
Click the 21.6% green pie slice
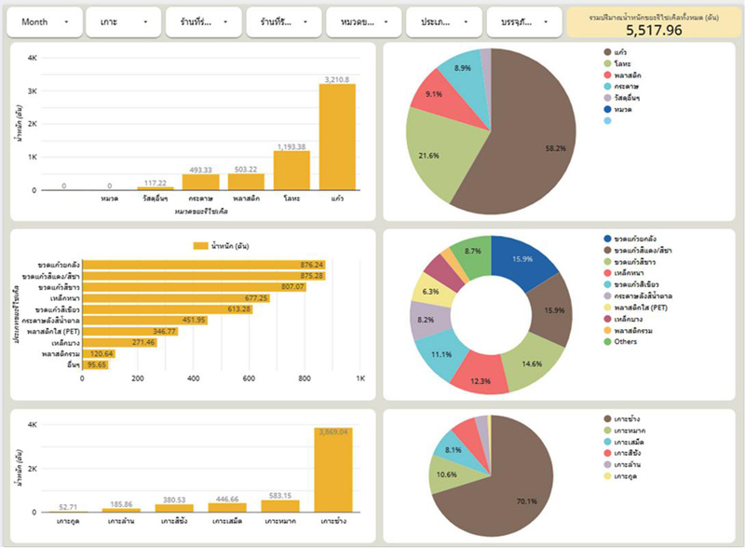click(437, 156)
